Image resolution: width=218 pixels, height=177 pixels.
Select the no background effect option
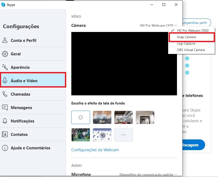coord(81,117)
